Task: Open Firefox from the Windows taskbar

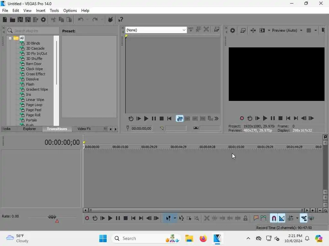Action: pyautogui.click(x=203, y=238)
